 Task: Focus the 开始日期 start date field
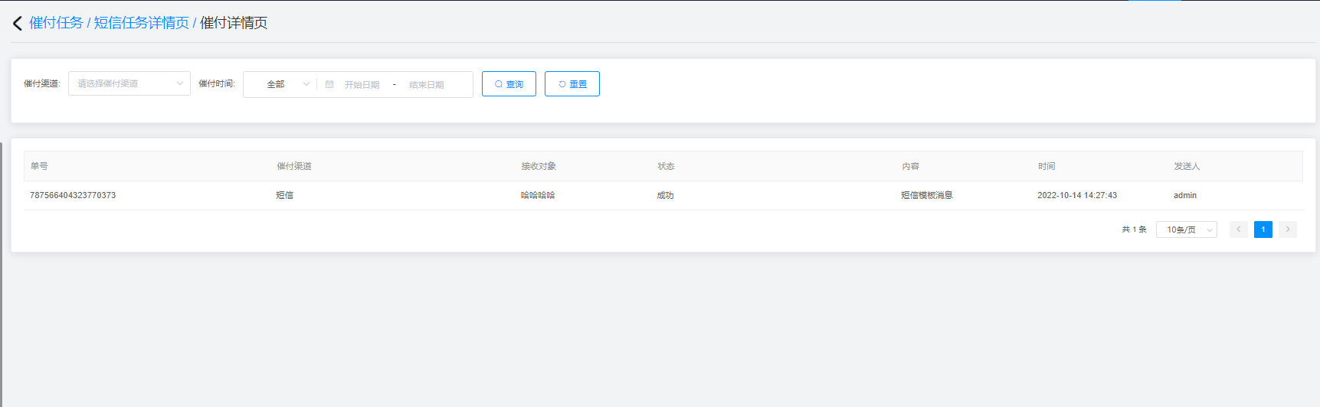(x=362, y=85)
